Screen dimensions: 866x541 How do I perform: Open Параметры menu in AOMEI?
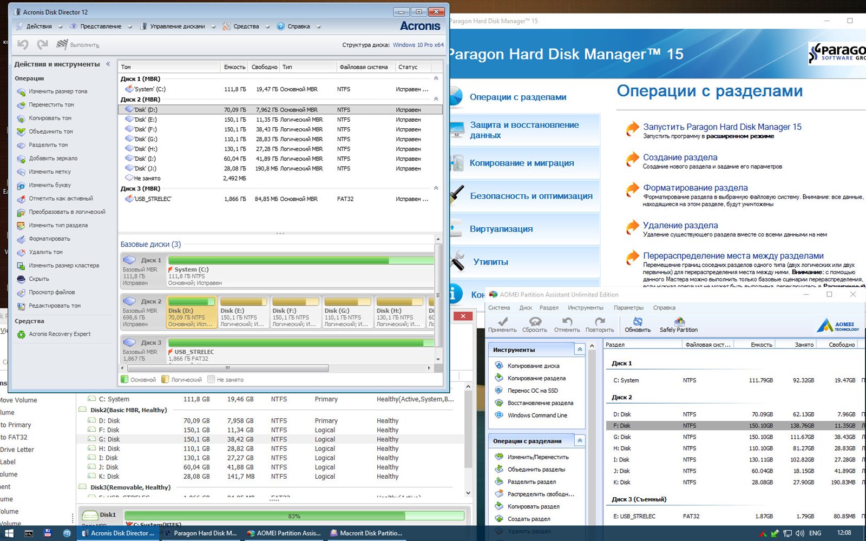point(628,308)
